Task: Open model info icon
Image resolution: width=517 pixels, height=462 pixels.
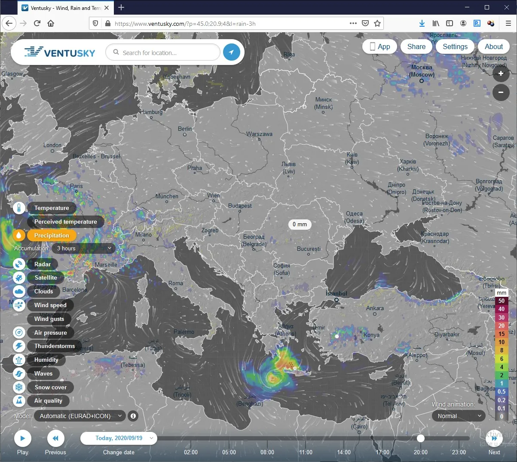Action: coord(133,416)
